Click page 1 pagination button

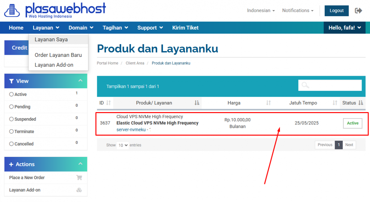[x=339, y=145]
